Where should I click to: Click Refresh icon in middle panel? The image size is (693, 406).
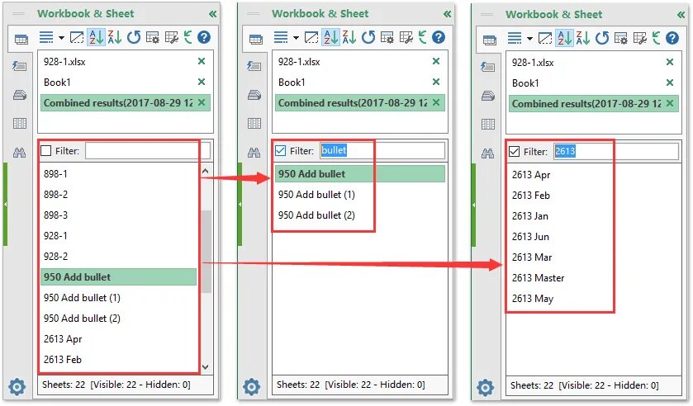pos(368,37)
